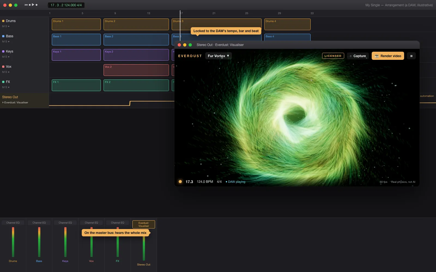Click the Bass track color square

(x=3, y=36)
